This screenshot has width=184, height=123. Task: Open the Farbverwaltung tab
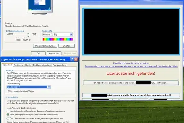point(60,65)
